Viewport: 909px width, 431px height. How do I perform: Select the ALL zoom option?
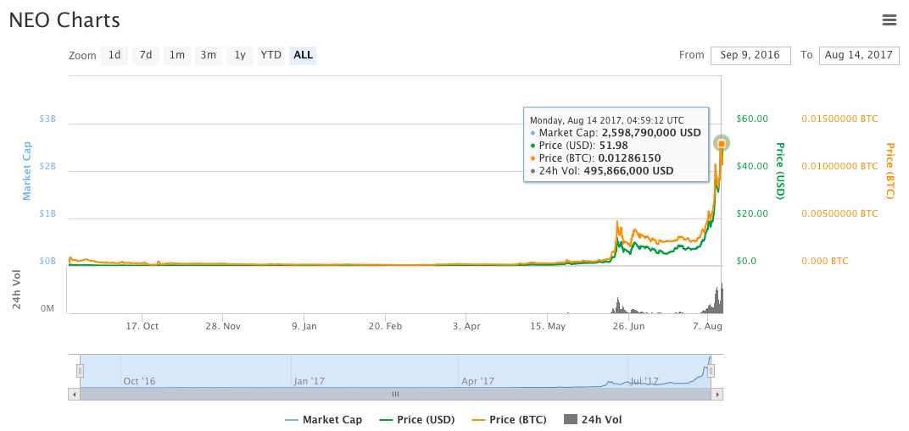(x=303, y=56)
